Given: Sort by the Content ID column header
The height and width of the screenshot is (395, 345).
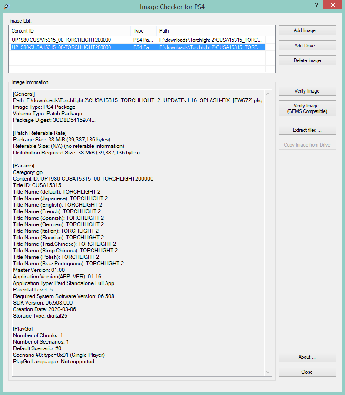Looking at the screenshot, I should [x=70, y=31].
